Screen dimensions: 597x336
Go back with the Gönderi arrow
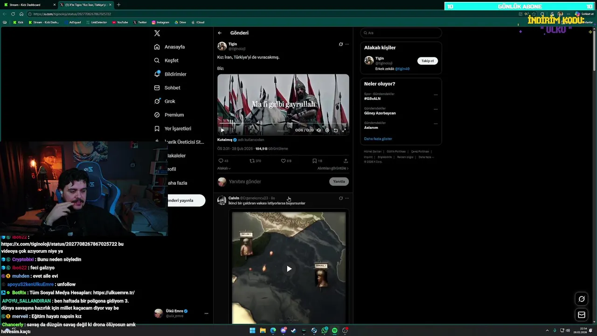[220, 33]
